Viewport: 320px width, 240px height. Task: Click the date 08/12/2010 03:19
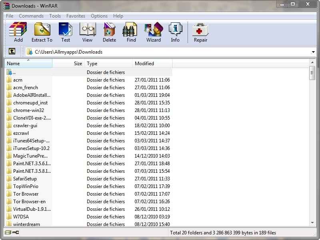(x=152, y=216)
